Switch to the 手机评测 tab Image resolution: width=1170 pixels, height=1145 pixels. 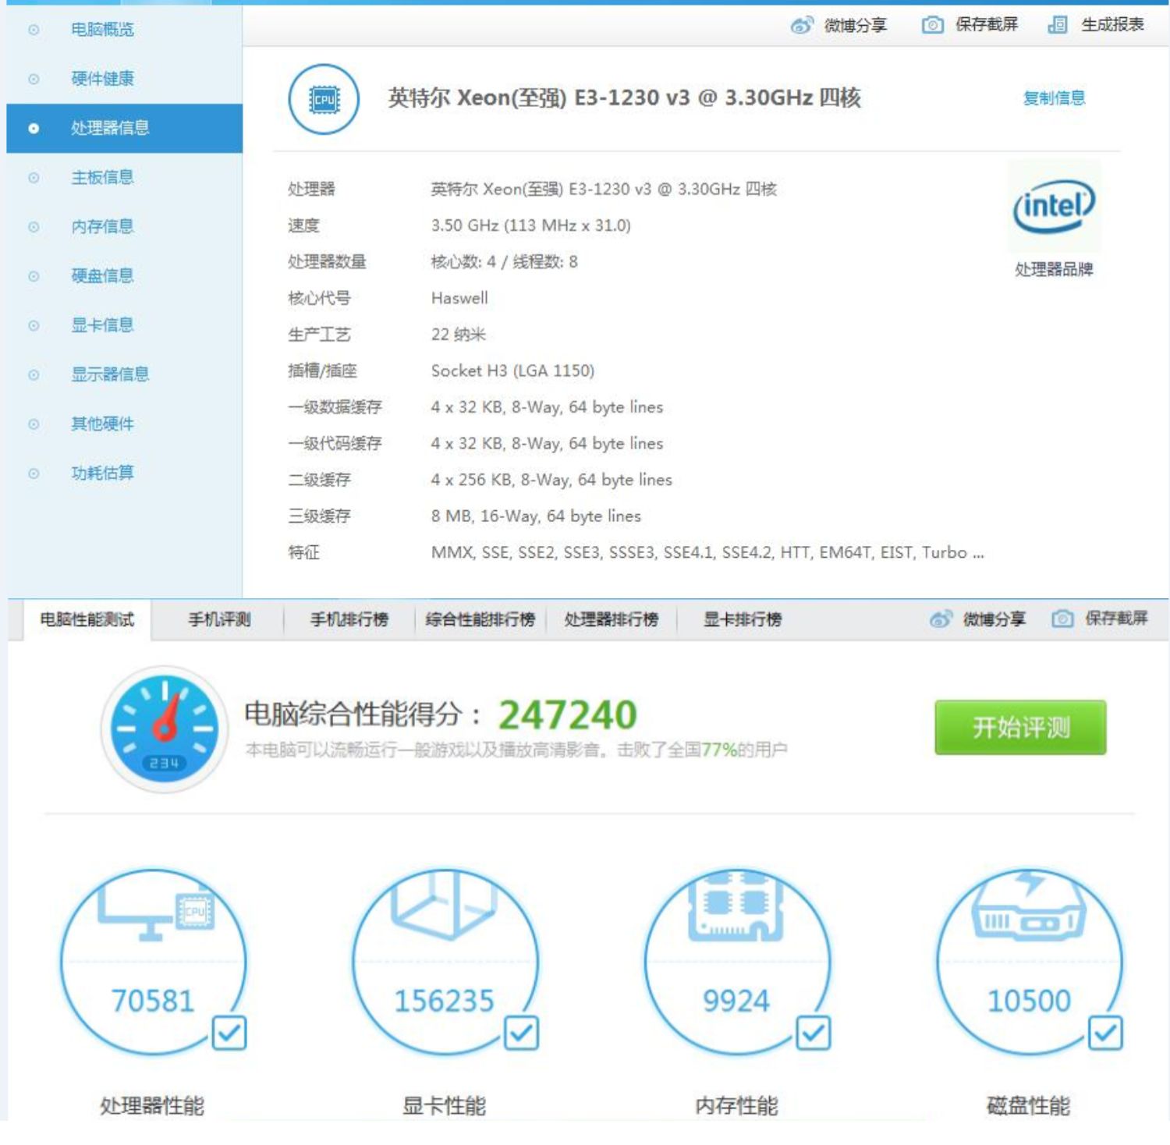[x=219, y=620]
